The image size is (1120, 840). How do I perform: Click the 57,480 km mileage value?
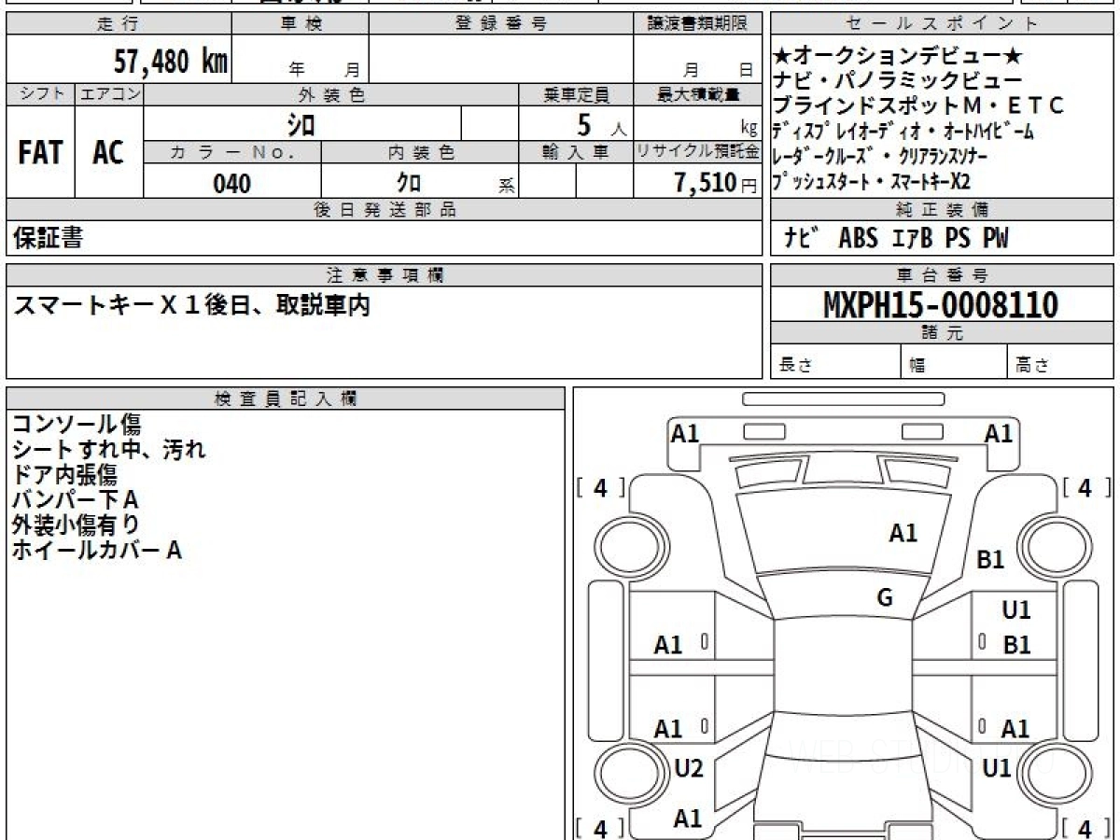pos(171,62)
